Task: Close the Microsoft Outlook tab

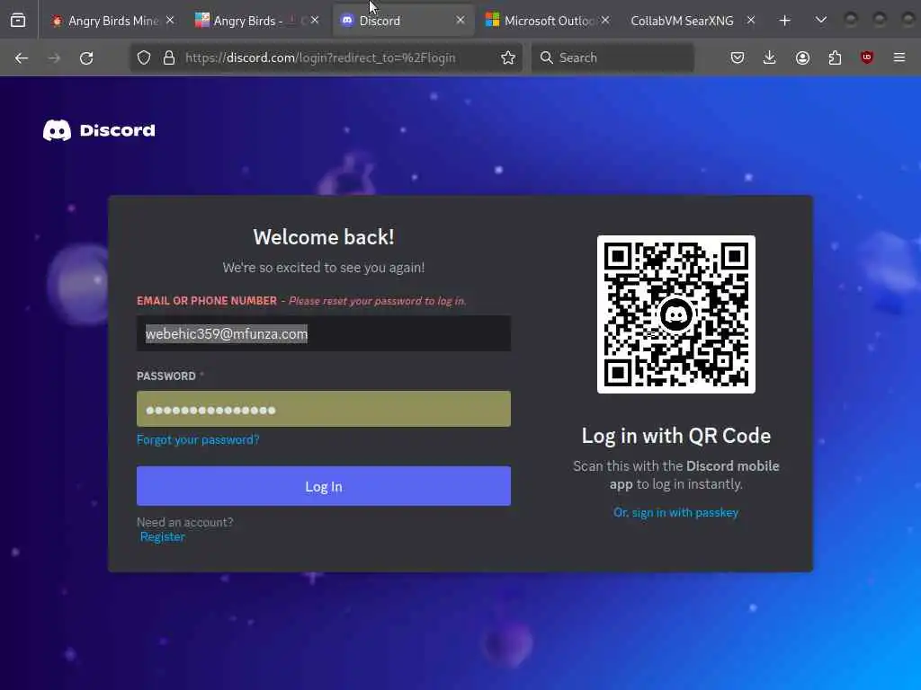Action: pyautogui.click(x=605, y=21)
